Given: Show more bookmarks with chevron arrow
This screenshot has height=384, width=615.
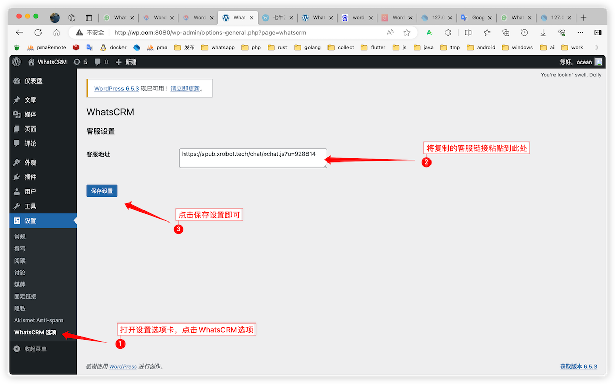Looking at the screenshot, I should coord(596,47).
